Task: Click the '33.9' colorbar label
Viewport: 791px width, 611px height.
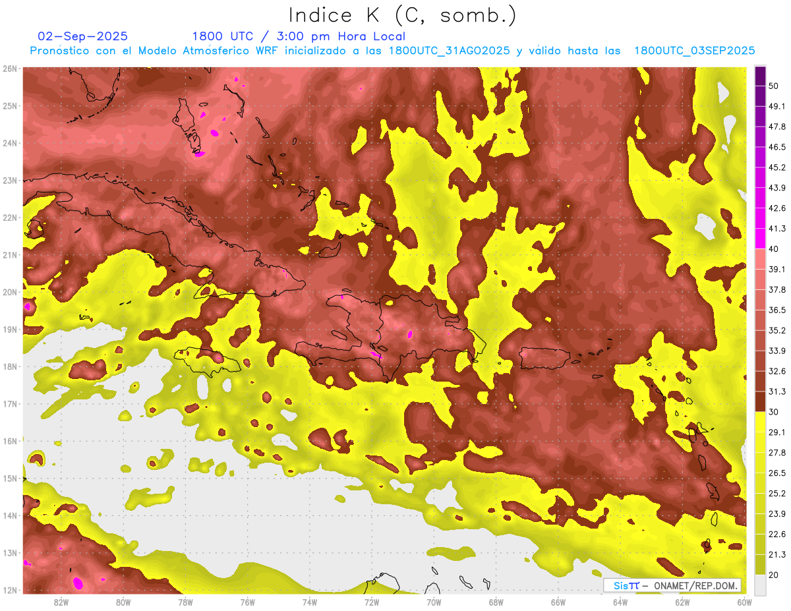Action: pyautogui.click(x=776, y=351)
